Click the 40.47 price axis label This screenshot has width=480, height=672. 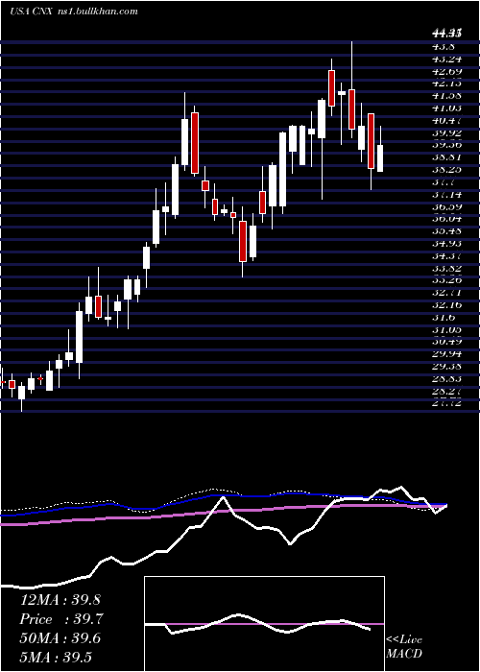click(x=446, y=120)
